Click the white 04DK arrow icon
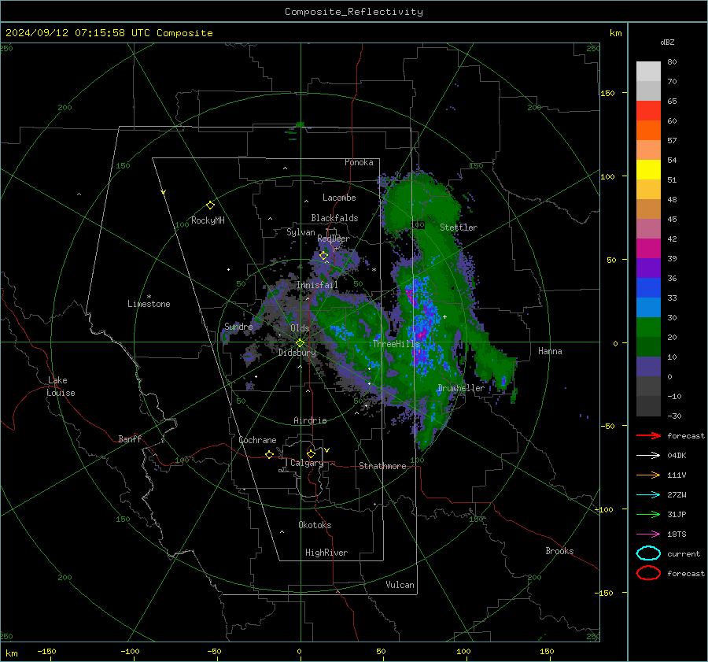Image resolution: width=708 pixels, height=662 pixels. [648, 455]
